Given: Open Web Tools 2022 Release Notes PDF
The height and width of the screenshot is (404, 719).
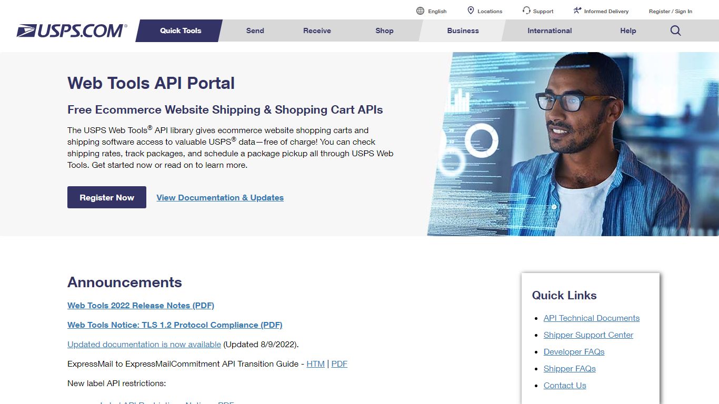Looking at the screenshot, I should 141,305.
